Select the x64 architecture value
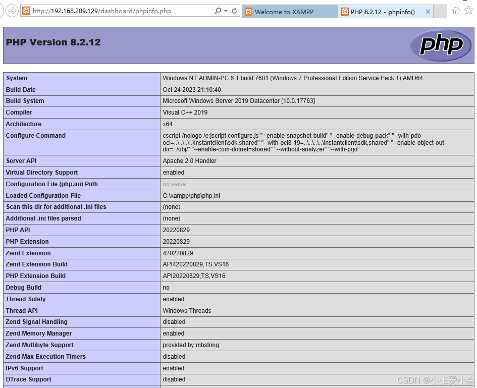The image size is (477, 388). point(167,124)
